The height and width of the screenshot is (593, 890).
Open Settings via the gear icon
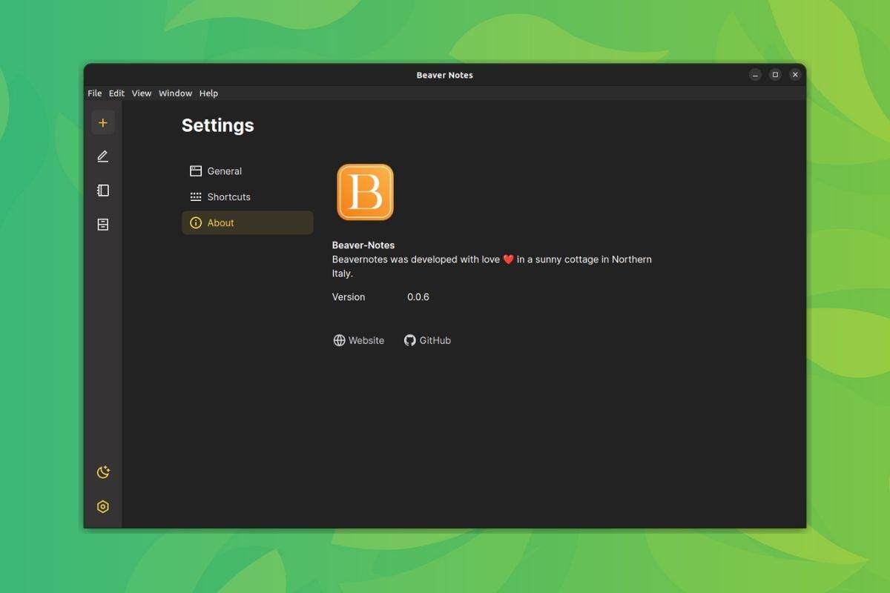click(103, 506)
